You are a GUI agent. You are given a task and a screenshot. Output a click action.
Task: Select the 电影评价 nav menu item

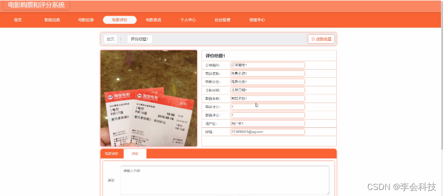(x=120, y=20)
